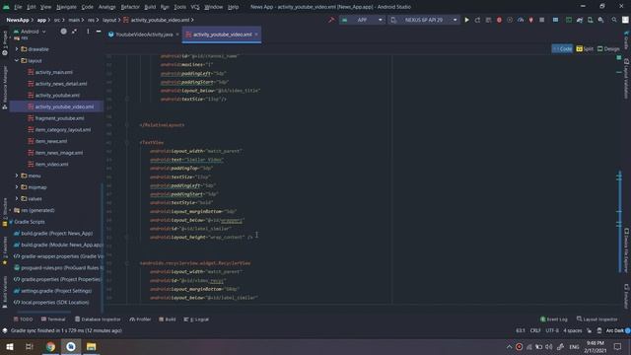Open the Profiler tool window
Screen dimensions: 631x355
pyautogui.click(x=140, y=319)
